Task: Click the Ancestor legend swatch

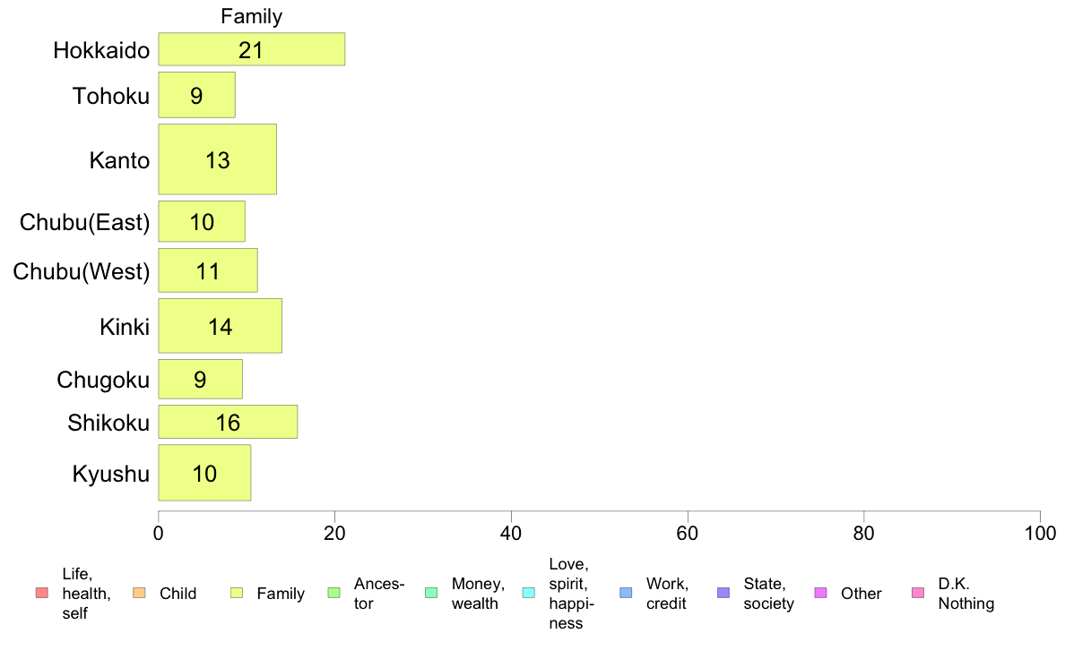Action: pyautogui.click(x=333, y=593)
